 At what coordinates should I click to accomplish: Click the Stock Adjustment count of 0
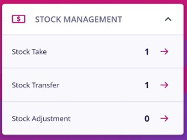click(x=147, y=119)
